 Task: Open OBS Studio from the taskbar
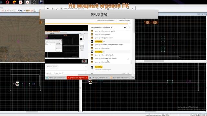point(34,2)
